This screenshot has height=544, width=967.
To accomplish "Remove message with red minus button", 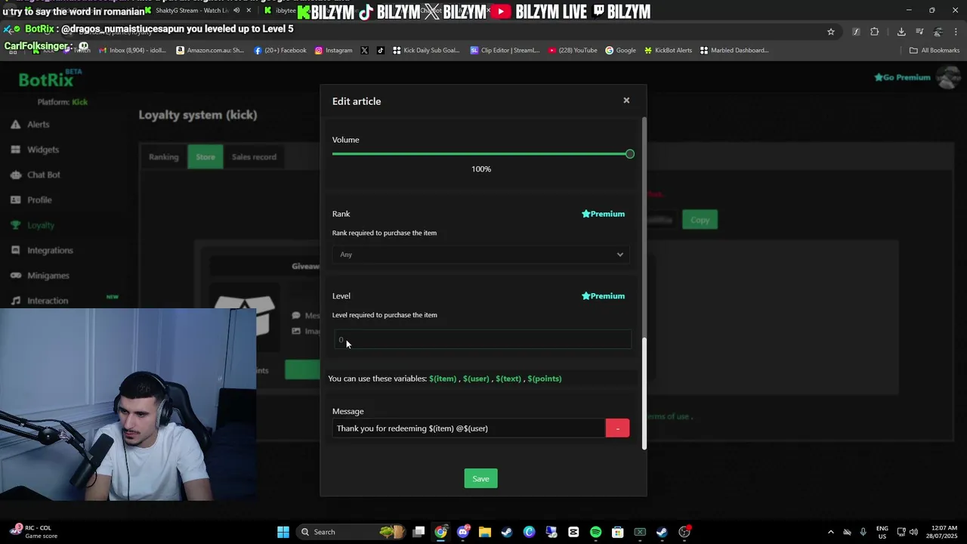I will point(617,428).
